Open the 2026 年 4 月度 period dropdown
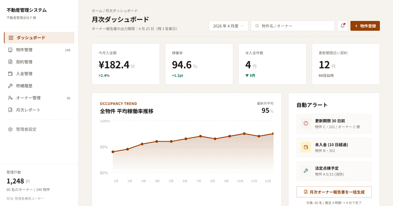Image resolution: width=393 pixels, height=206 pixels. 228,26
